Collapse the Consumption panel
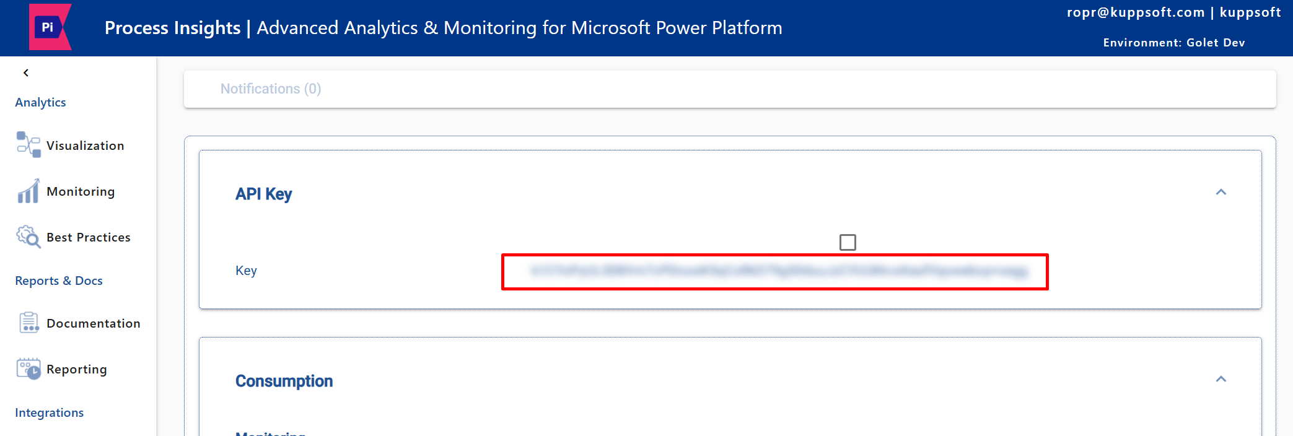The image size is (1293, 436). point(1221,379)
